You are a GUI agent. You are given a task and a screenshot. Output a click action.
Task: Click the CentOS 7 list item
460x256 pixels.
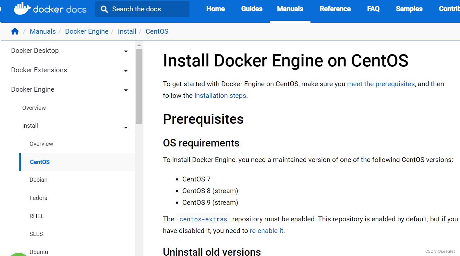coord(196,179)
